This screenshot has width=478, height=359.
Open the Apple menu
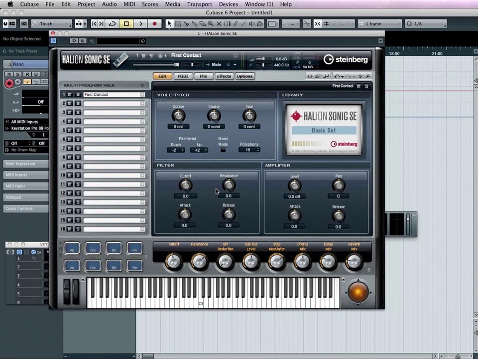(10, 4)
